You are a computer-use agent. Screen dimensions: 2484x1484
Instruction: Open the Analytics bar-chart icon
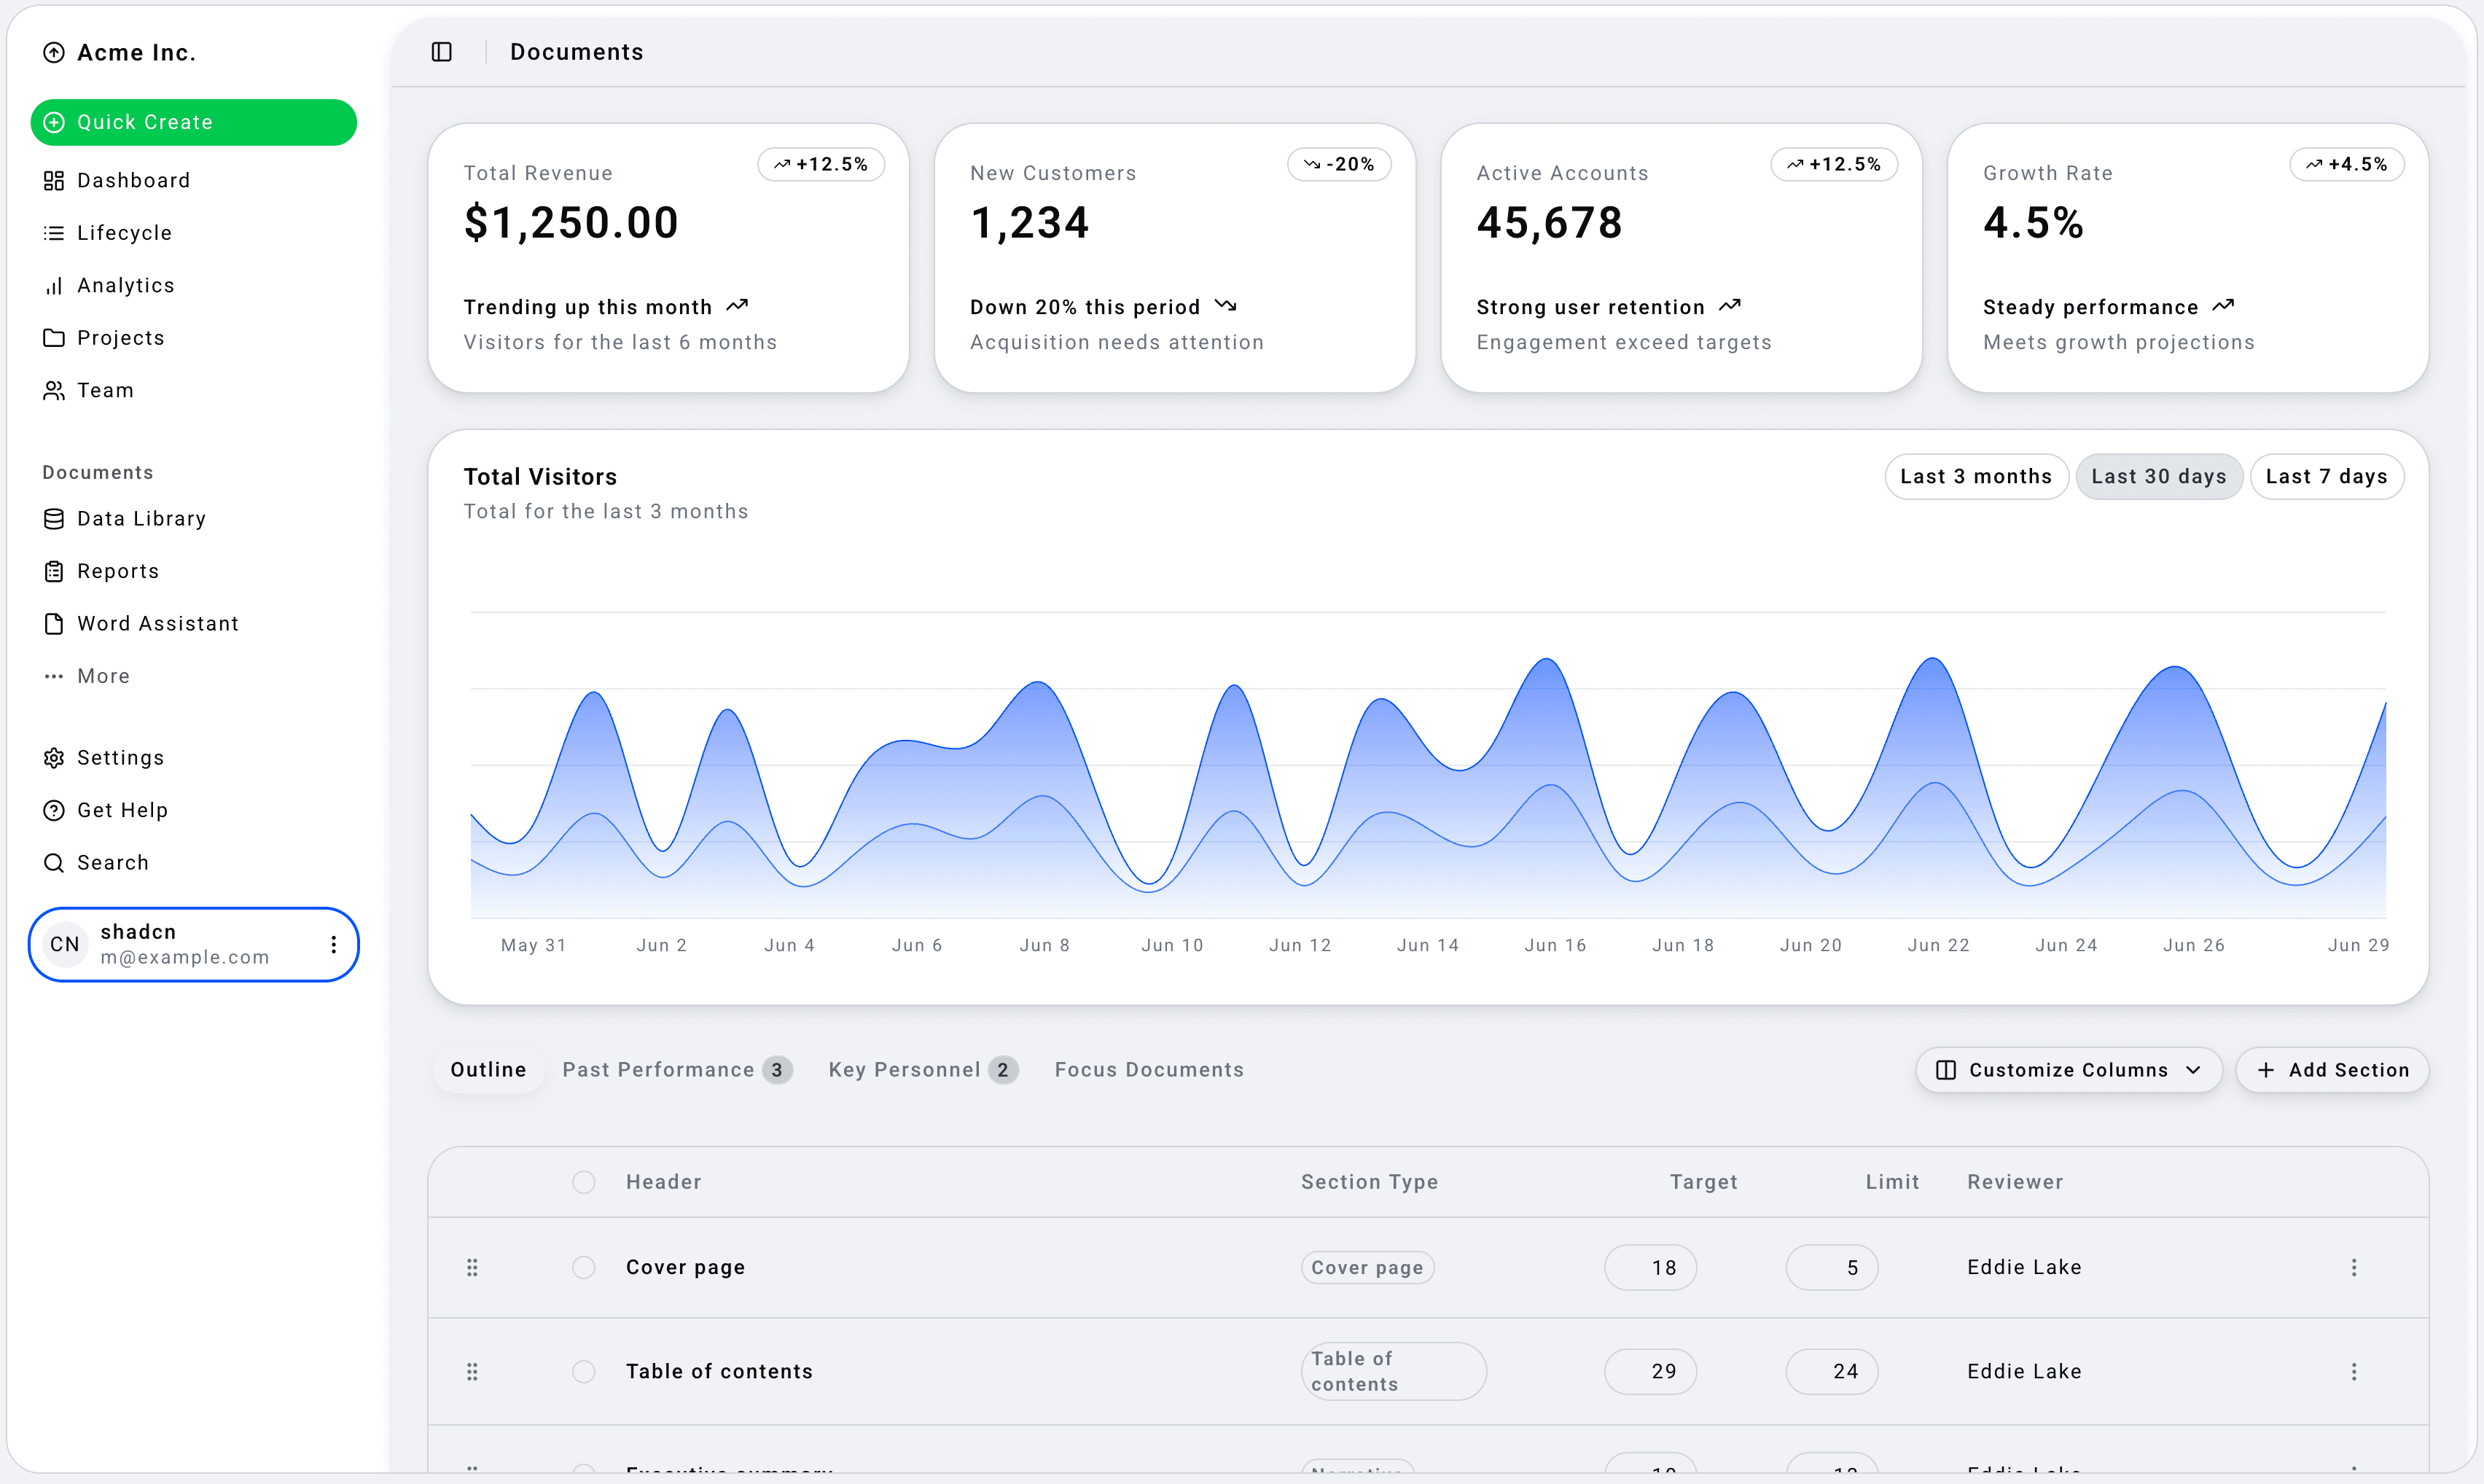[x=54, y=286]
